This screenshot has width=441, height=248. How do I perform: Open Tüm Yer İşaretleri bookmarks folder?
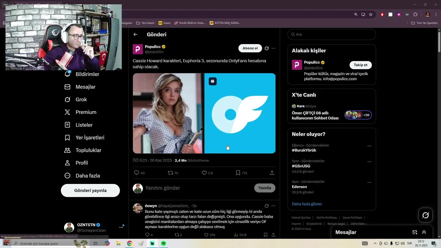pos(424,23)
